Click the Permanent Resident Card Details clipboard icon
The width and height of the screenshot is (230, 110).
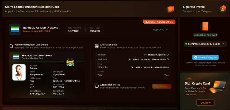pos(11,46)
